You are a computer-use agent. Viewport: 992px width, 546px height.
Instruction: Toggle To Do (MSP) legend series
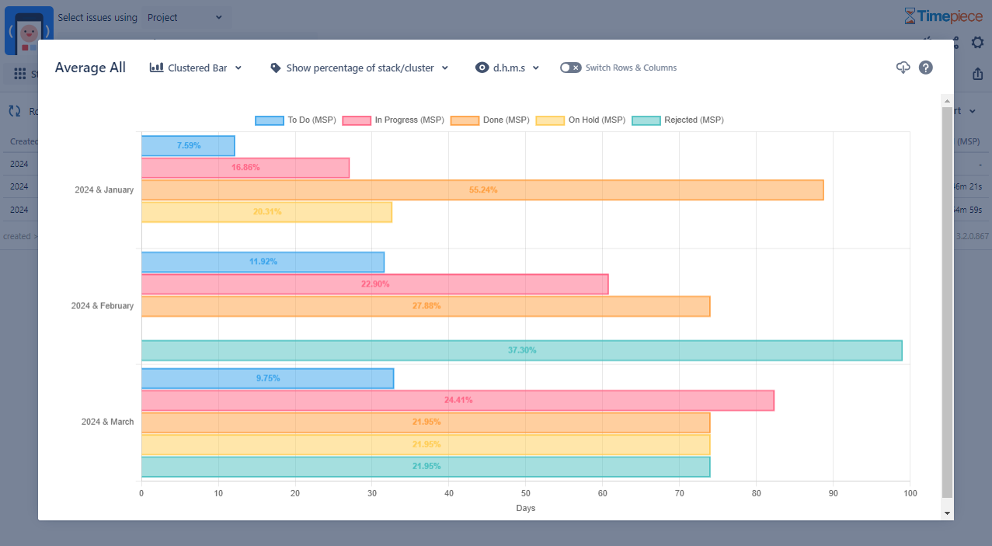point(295,120)
